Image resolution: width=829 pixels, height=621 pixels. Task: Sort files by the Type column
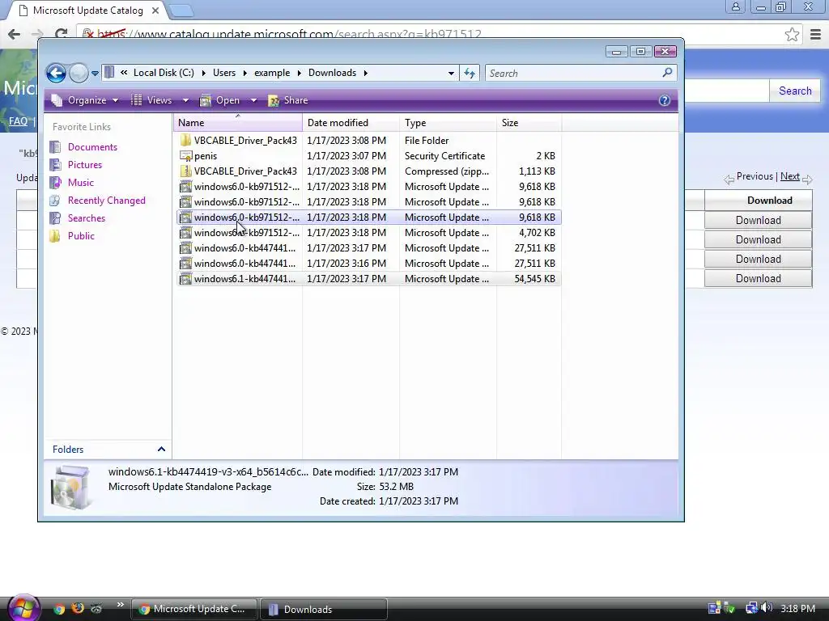click(x=449, y=123)
